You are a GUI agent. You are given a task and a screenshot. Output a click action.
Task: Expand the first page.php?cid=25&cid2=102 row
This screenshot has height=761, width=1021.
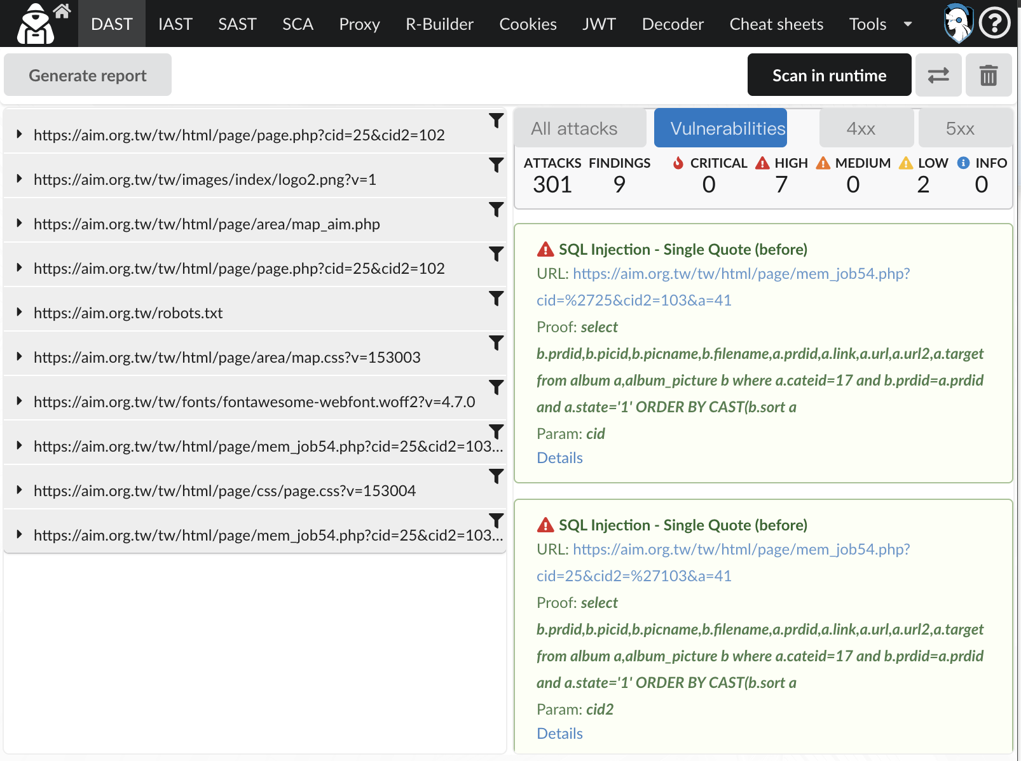tap(20, 134)
